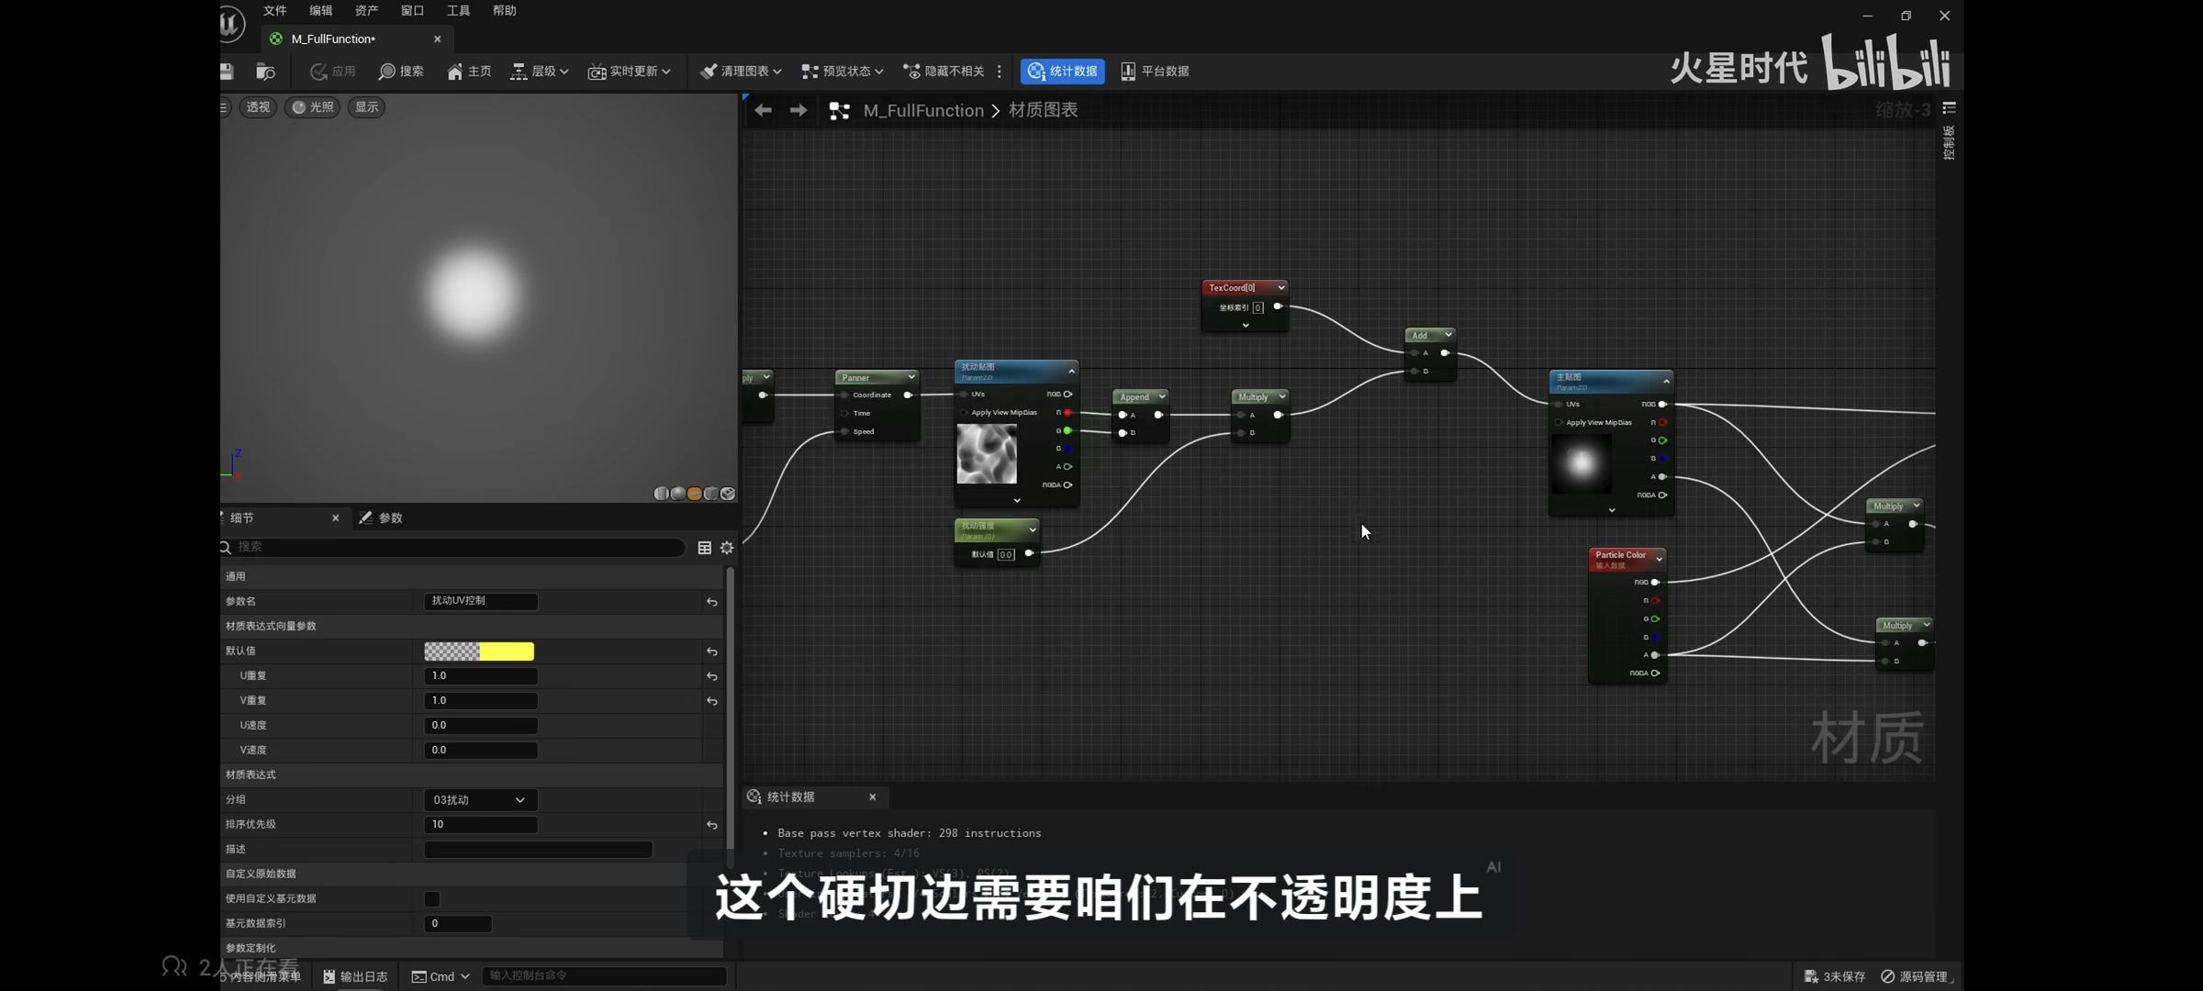
Task: Open the 分组 03扰动 dropdown
Action: tap(480, 800)
